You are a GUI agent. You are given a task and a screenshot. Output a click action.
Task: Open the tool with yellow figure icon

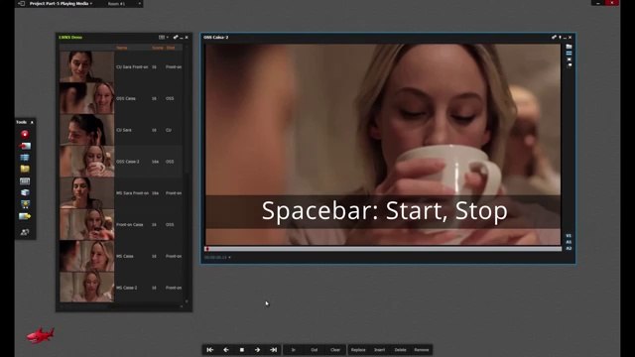coord(25,204)
